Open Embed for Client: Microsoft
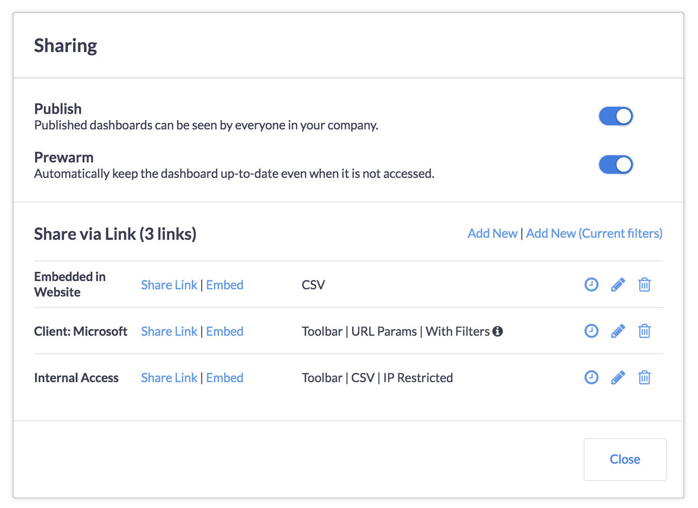Image resolution: width=698 pixels, height=508 pixels. 225,331
